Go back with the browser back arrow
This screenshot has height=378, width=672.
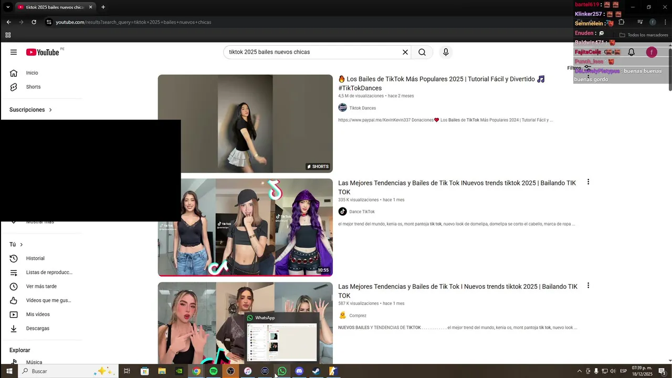(8, 22)
